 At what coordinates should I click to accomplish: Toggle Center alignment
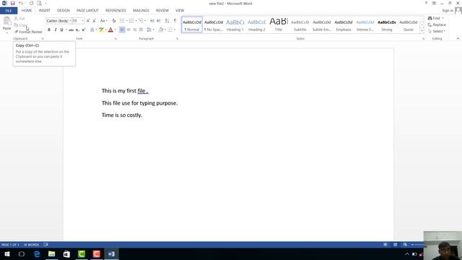pyautogui.click(x=128, y=30)
